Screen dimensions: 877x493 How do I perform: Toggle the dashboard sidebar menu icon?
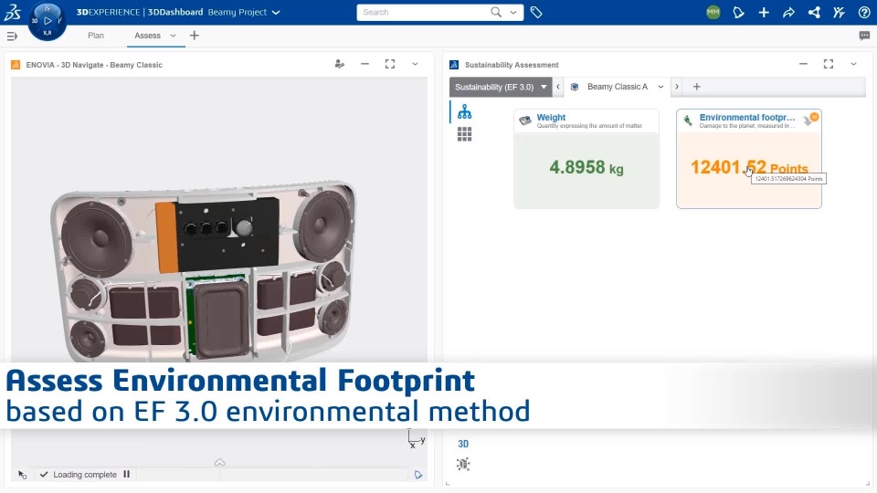pyautogui.click(x=12, y=36)
